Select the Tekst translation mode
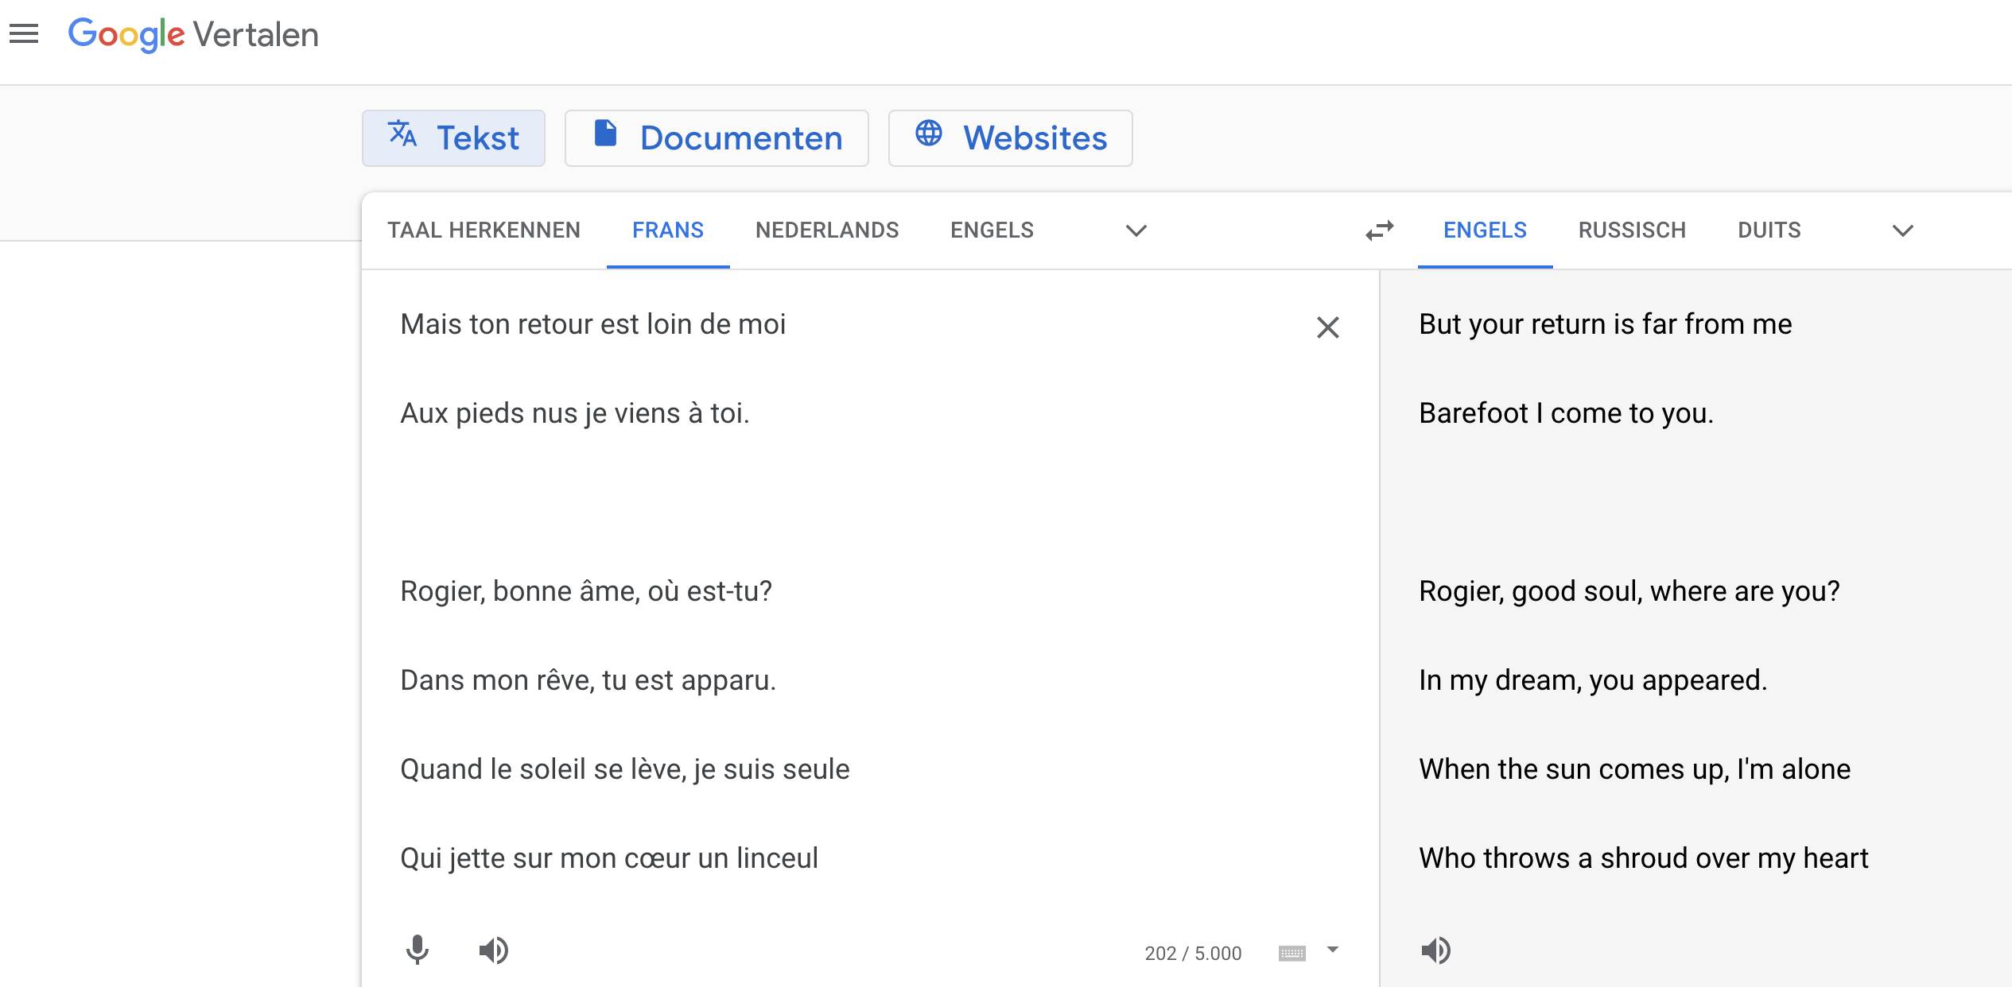2012x987 pixels. pyautogui.click(x=453, y=138)
